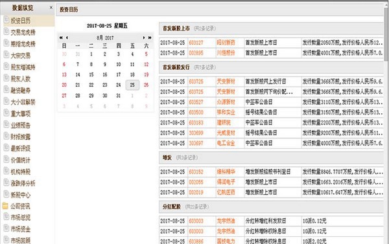Open the 众源新材 stock name link
This screenshot has height=244, width=389.
tap(226, 102)
